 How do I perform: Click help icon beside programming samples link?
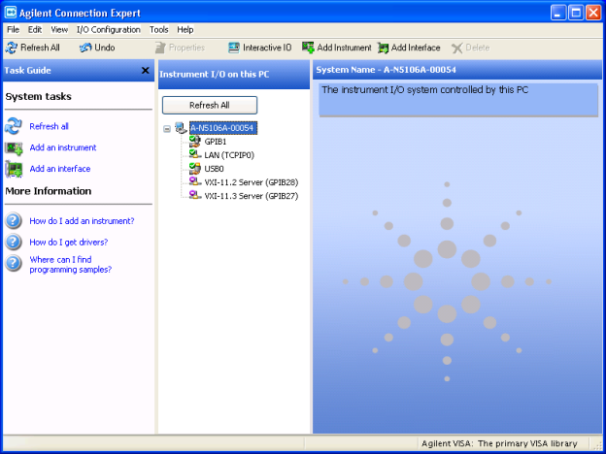pyautogui.click(x=14, y=263)
